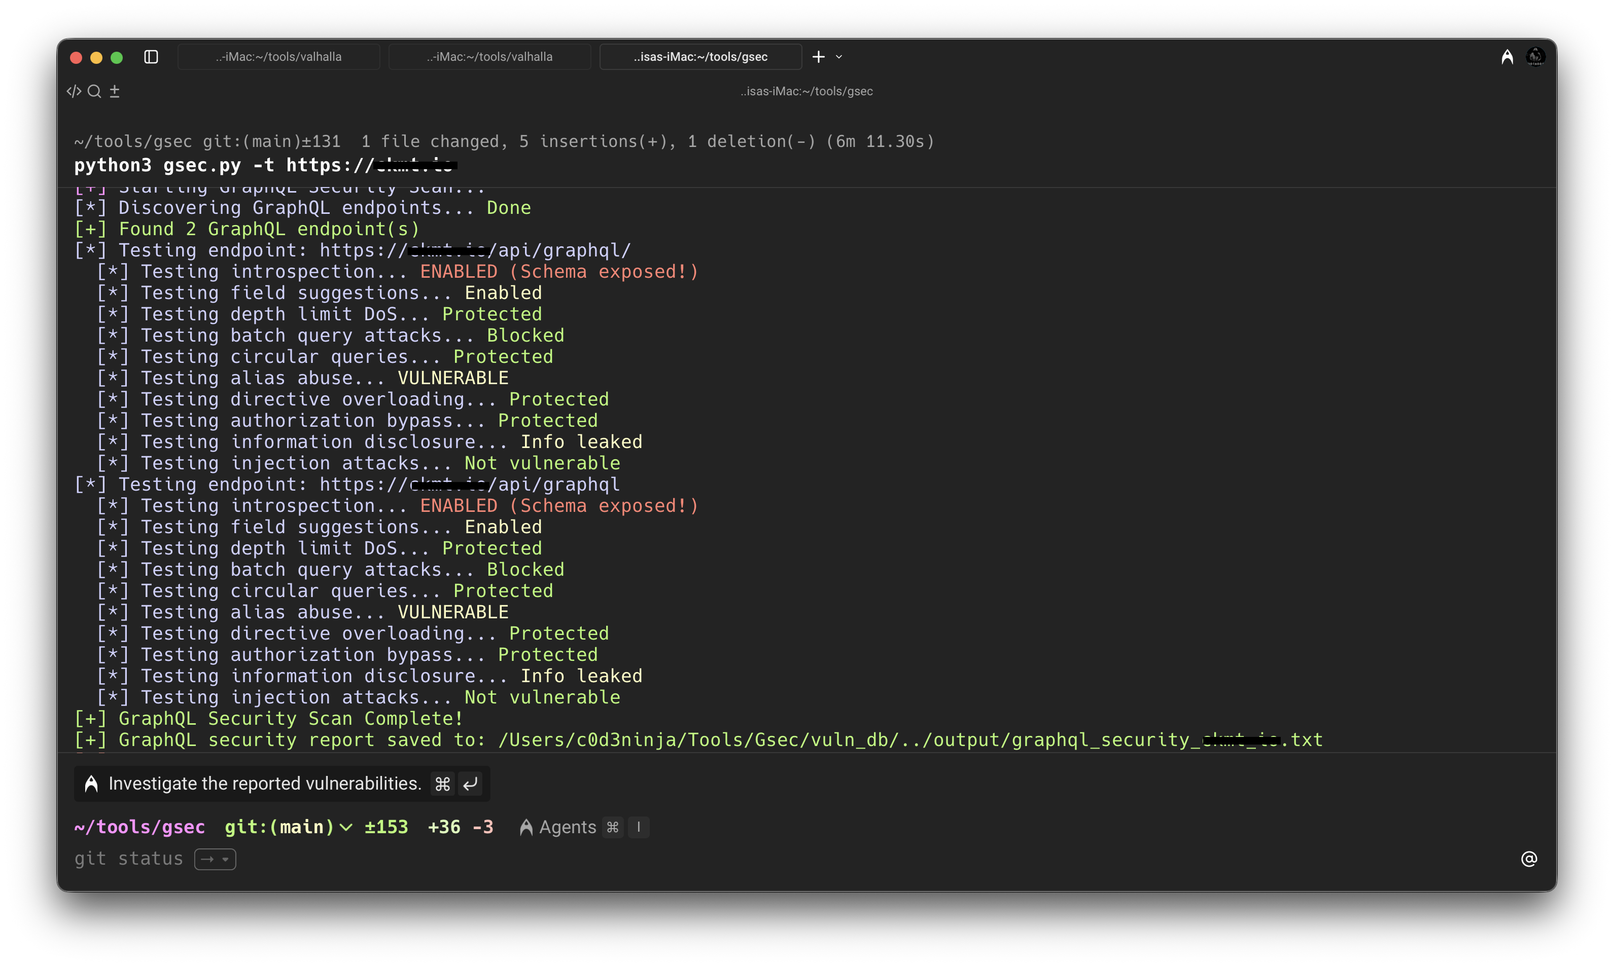Accept the suggestion via the enter-key icon
Viewport: 1614px width, 967px height.
(470, 783)
